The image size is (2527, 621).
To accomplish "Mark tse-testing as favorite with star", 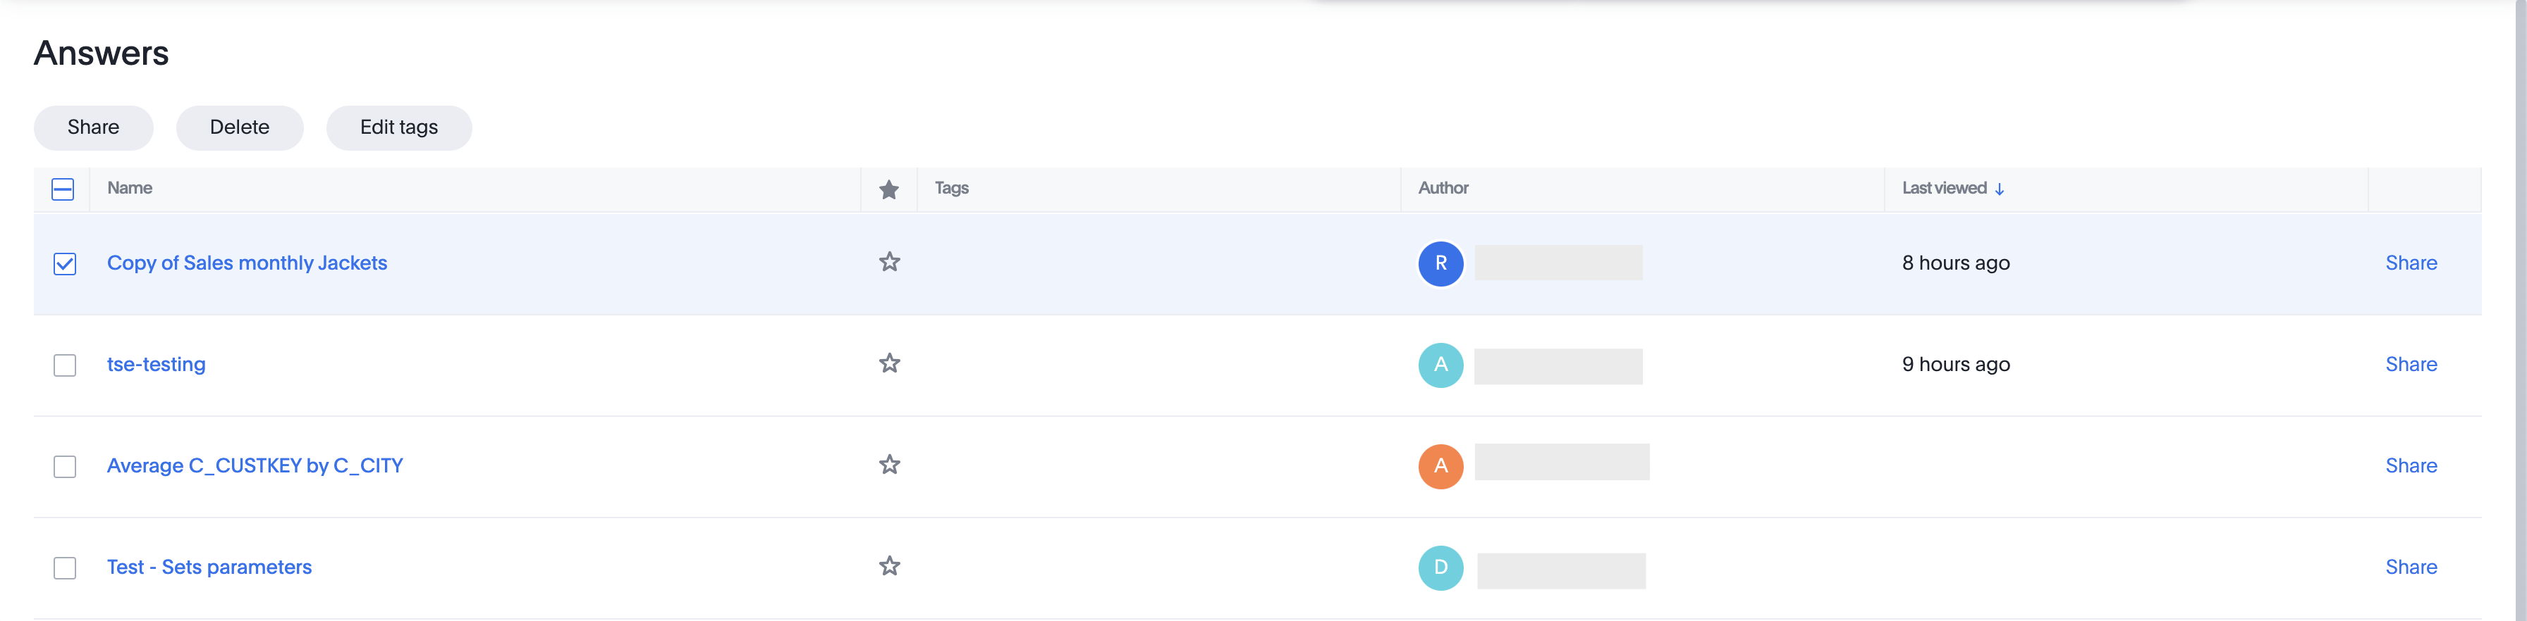I will click(889, 363).
